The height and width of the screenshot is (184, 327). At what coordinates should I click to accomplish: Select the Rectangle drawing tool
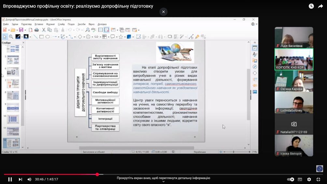point(41,37)
